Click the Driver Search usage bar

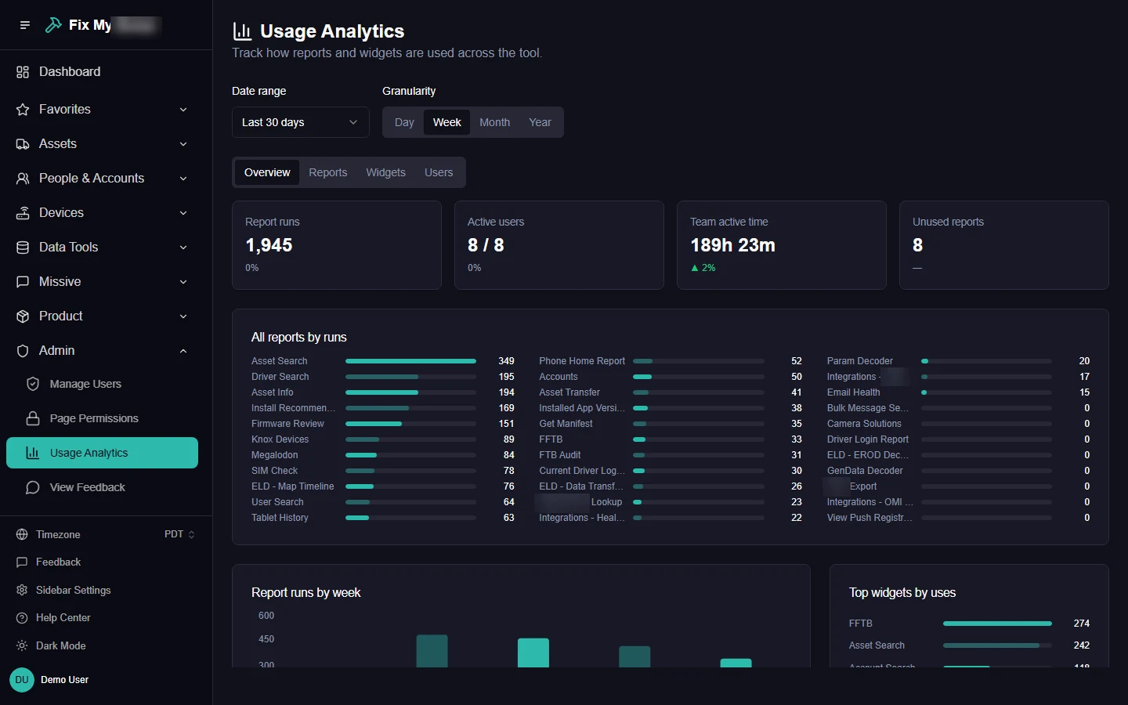[x=410, y=377]
